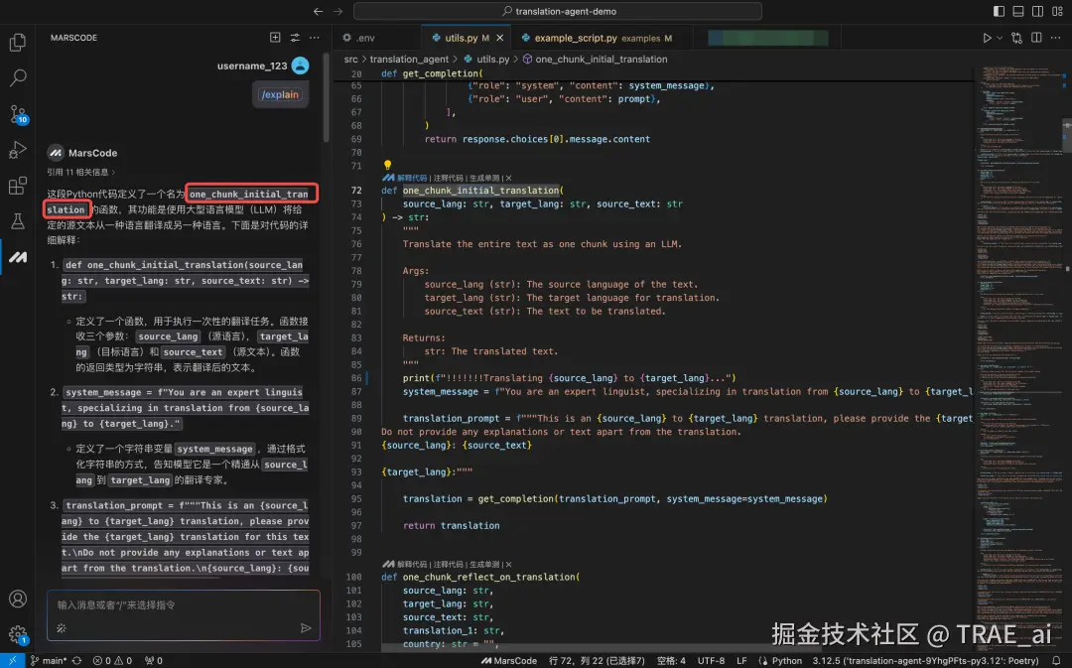This screenshot has width=1072, height=668.
Task: Run the Python file
Action: click(987, 39)
